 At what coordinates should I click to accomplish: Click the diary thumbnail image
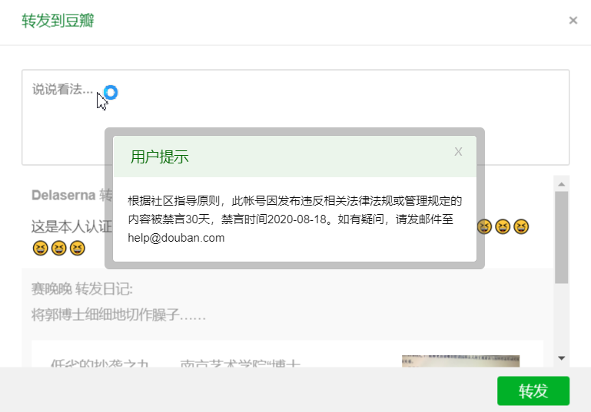tap(460, 361)
